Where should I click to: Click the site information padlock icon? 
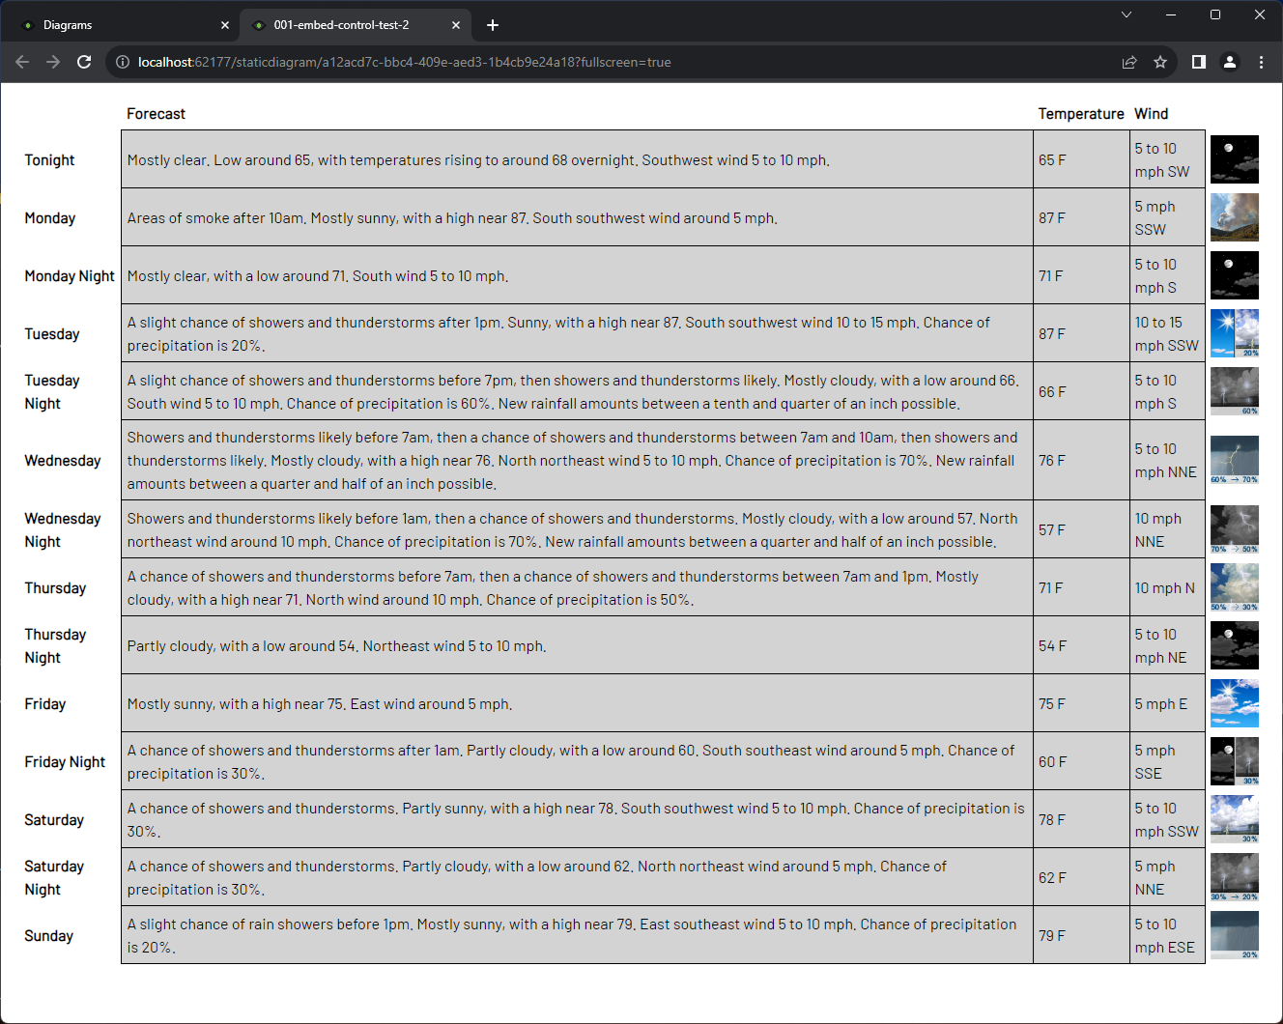(122, 61)
